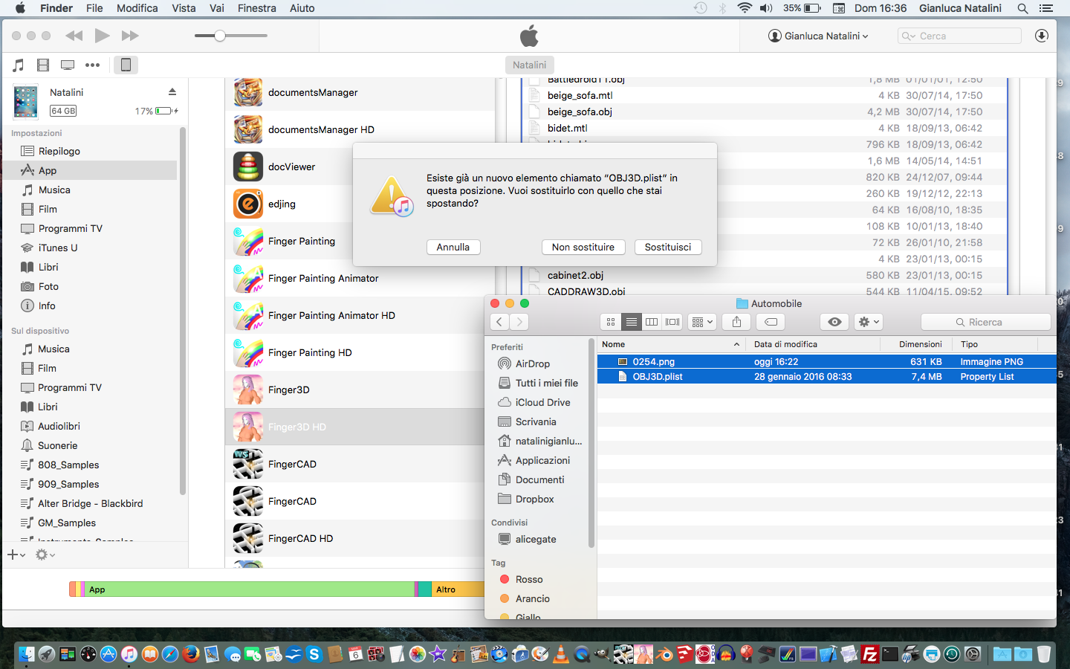The image size is (1070, 669).
Task: Select documentsManager HD app in list
Action: pos(360,129)
